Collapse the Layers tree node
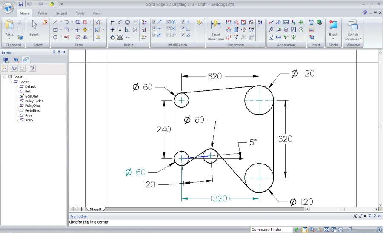The height and width of the screenshot is (233, 383). tap(10, 82)
